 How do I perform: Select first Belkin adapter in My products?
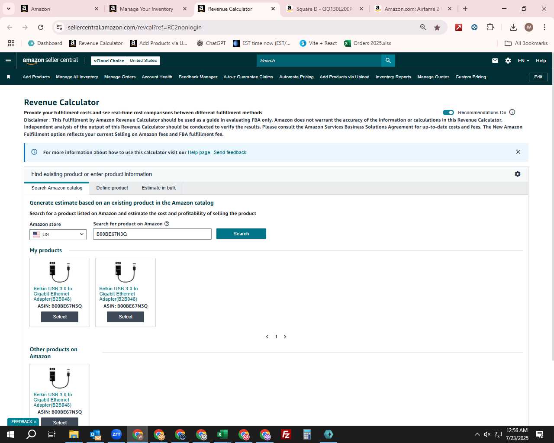(x=60, y=317)
